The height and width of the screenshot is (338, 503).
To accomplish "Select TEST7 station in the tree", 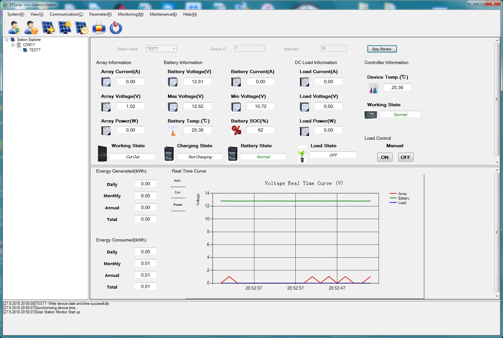I will coord(35,50).
